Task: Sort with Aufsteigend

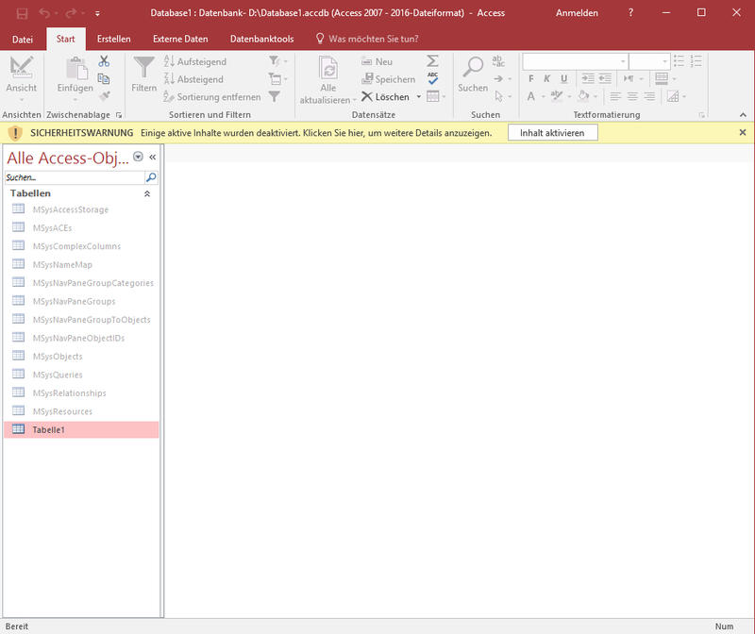Action: pos(195,61)
